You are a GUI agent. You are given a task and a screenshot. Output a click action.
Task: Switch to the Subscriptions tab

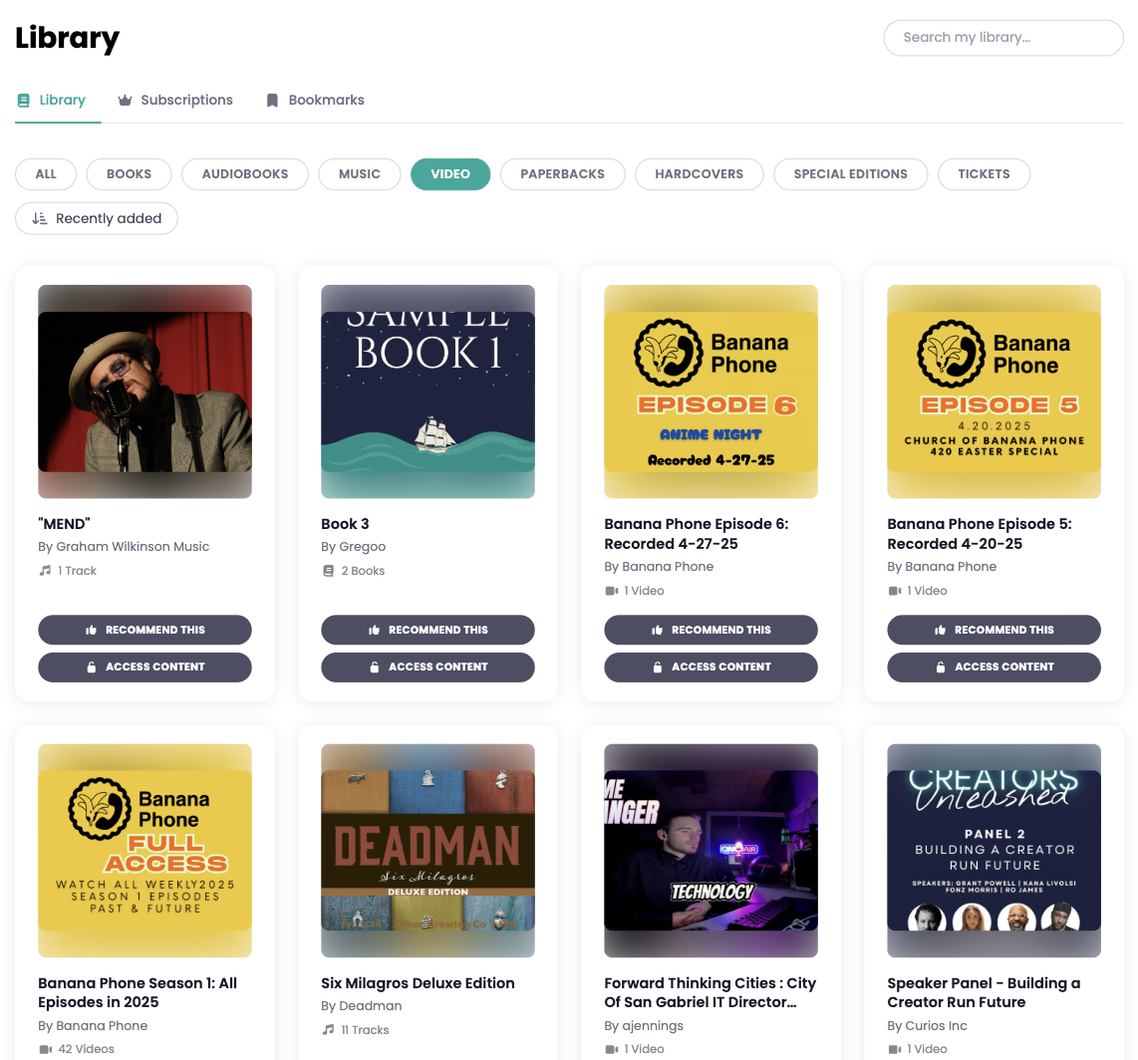[x=175, y=101]
